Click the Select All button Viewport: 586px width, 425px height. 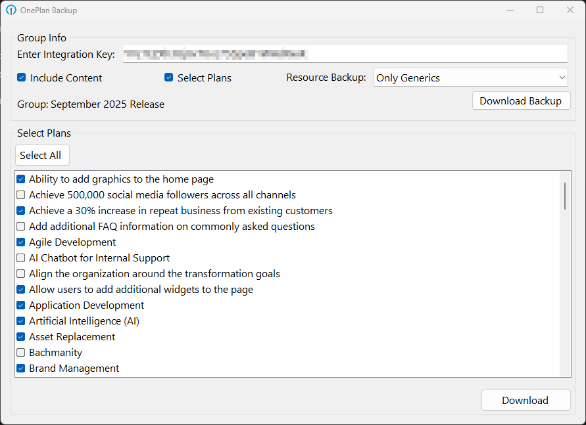[42, 155]
